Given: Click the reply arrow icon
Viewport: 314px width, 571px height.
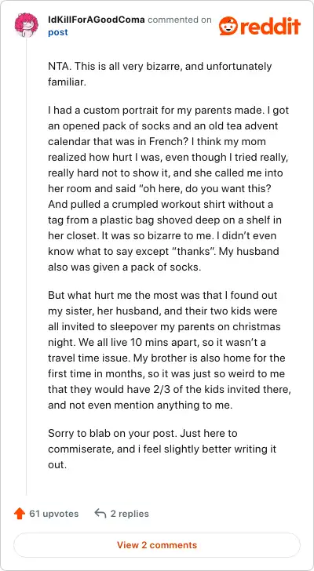Looking at the screenshot, I should click(100, 514).
